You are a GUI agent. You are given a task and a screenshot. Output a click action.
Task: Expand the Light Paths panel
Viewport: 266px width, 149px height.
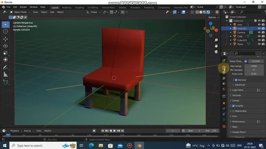click(x=238, y=90)
